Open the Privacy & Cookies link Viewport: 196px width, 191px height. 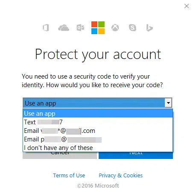[120, 176]
